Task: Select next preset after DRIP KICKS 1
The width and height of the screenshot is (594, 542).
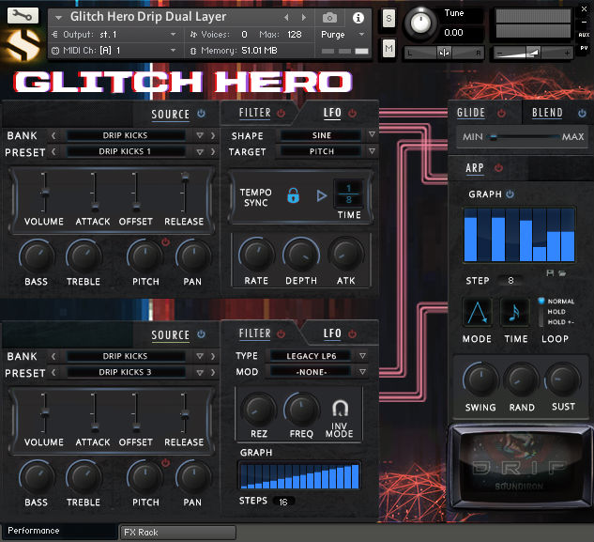Action: (213, 152)
